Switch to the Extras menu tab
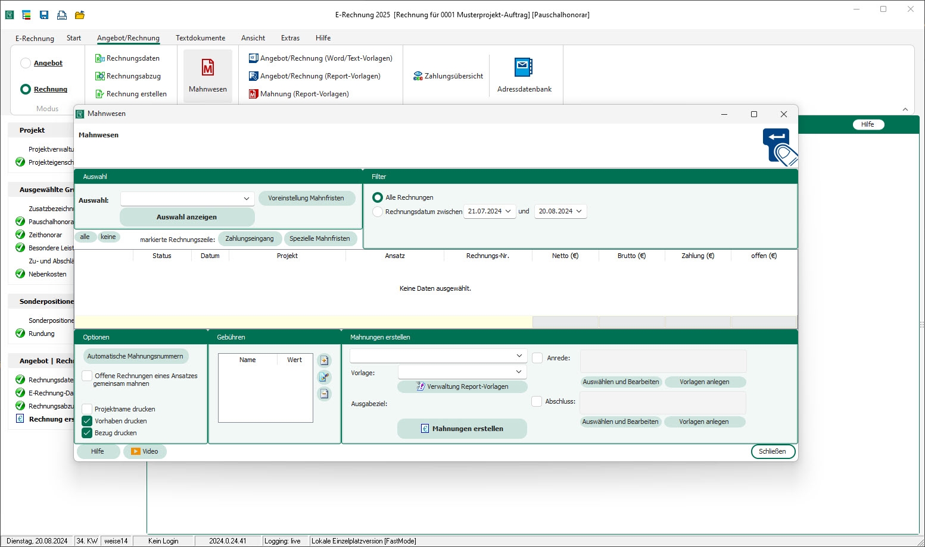The image size is (925, 547). [290, 38]
